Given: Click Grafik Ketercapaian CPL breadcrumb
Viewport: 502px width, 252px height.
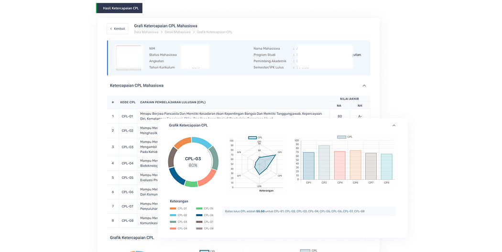Looking at the screenshot, I should click(215, 32).
